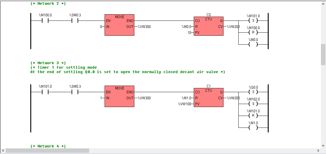Select the %M0.0 output coil
326x154 pixels.
pos(253,45)
